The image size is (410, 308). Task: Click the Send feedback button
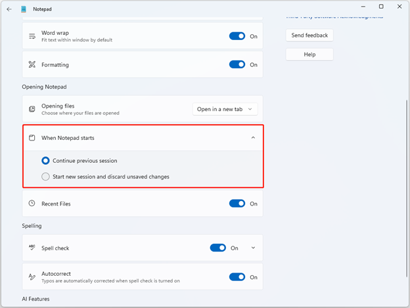coord(309,35)
